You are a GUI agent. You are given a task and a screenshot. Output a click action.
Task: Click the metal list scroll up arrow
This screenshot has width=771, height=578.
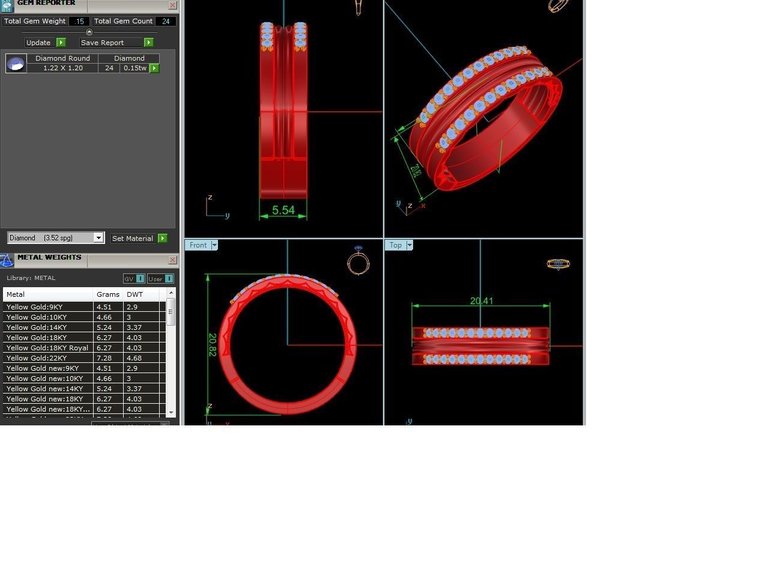point(171,293)
